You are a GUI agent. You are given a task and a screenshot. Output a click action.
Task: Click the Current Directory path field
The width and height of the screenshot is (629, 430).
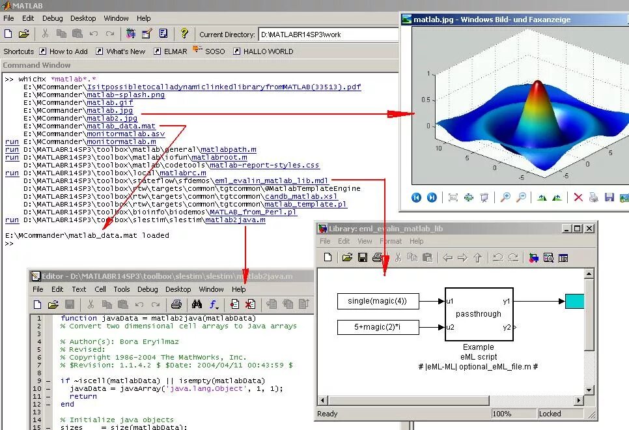pos(328,35)
